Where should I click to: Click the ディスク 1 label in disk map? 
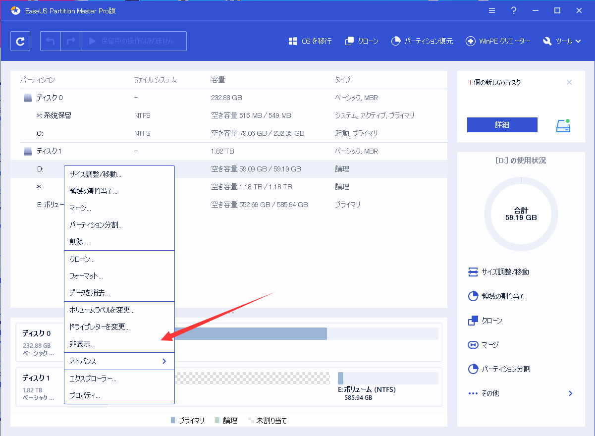coord(36,378)
